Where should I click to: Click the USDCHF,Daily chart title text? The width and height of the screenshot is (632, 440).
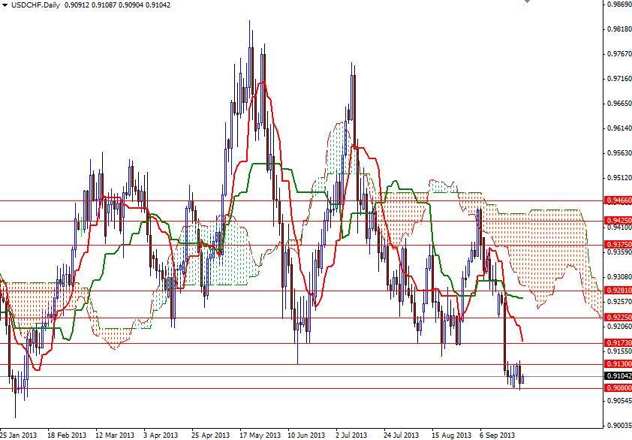point(29,5)
